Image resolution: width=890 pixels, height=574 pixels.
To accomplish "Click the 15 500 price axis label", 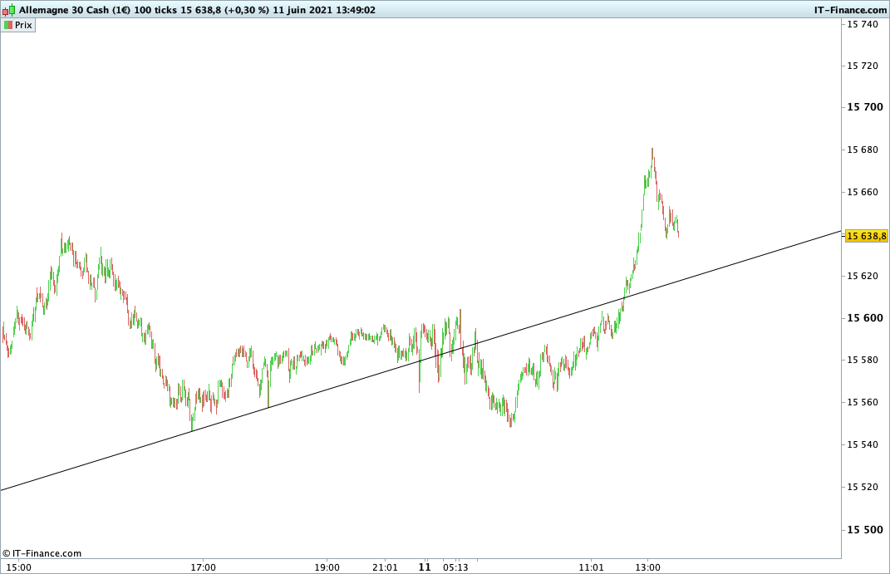I will (x=865, y=530).
